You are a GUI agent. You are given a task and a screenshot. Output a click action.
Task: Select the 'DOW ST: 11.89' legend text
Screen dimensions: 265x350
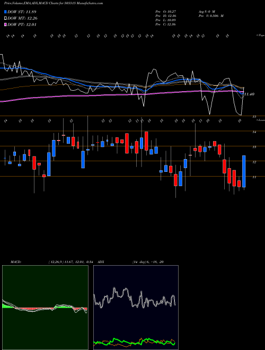click(22, 12)
